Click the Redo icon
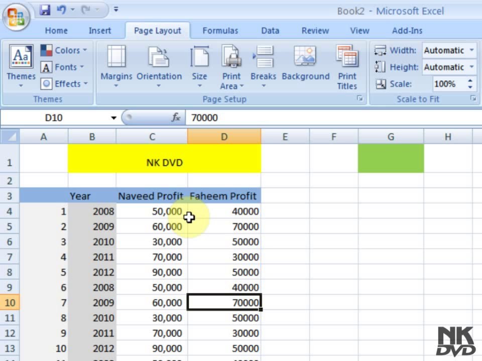482x361 pixels. click(85, 10)
